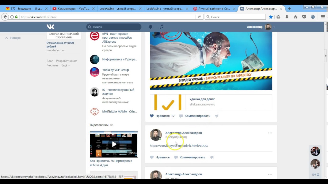Open the Информатика и Програ... group avatar
The width and height of the screenshot is (328, 184).
pyautogui.click(x=95, y=59)
